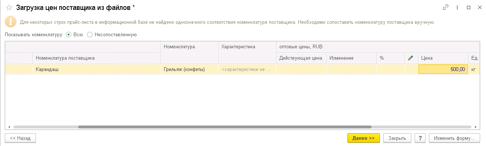Close the price loading window
The height and width of the screenshot is (146, 486).
(x=479, y=7)
